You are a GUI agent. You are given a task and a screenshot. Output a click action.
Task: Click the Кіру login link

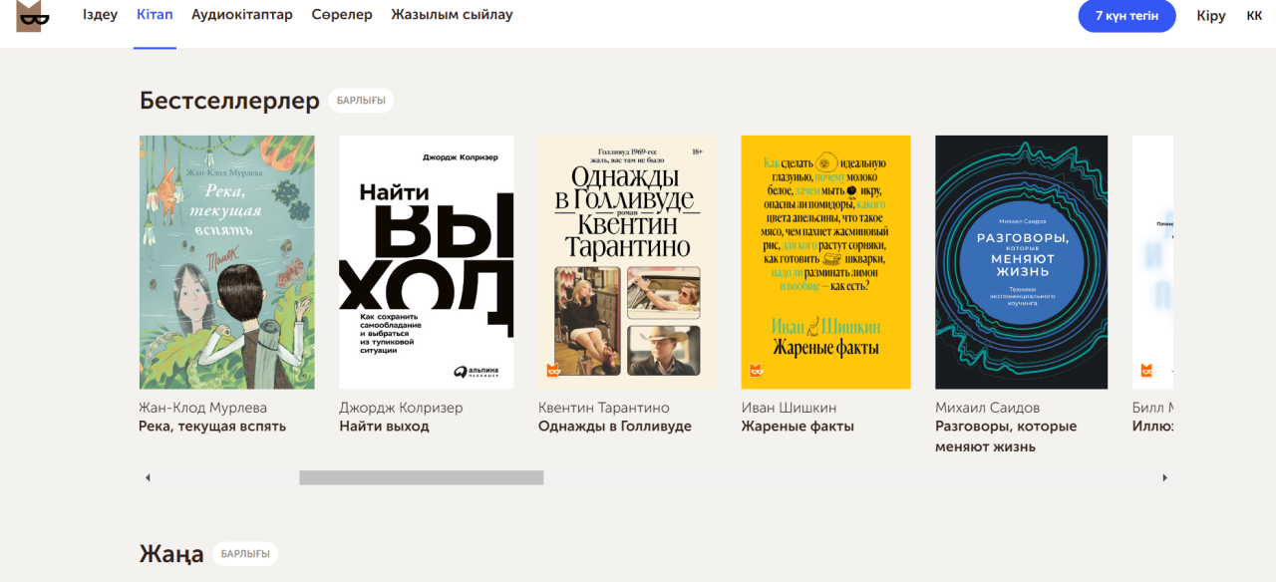1211,16
